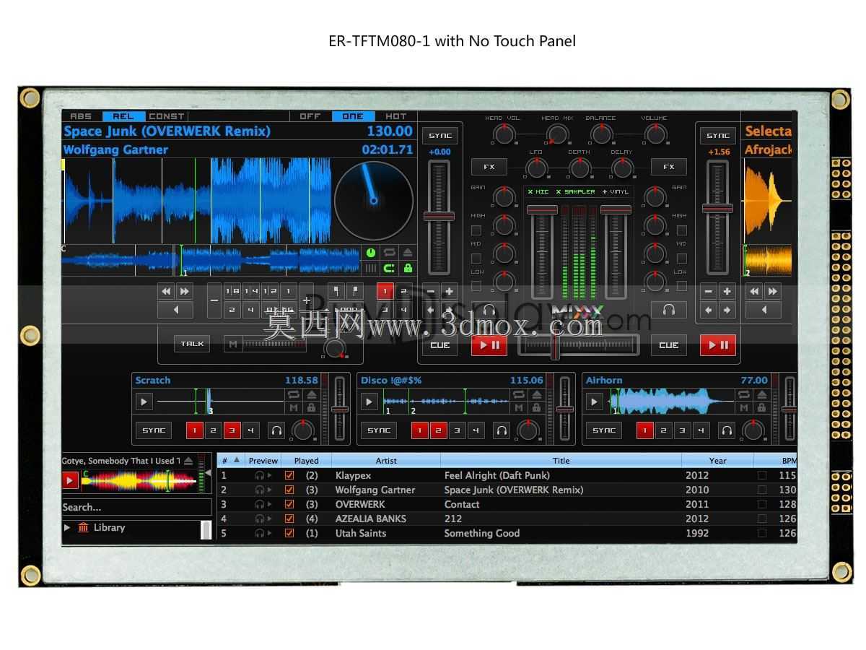Click the red play/pause button beside left CUE

tap(489, 345)
